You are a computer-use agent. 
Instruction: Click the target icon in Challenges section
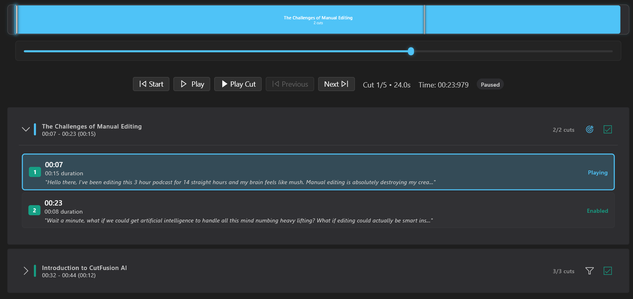point(590,129)
